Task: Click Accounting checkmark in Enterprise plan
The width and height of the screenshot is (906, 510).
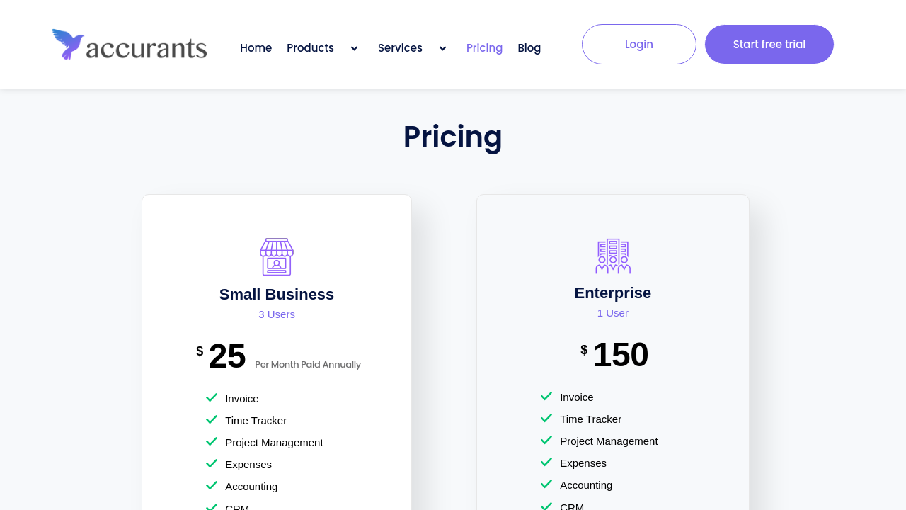Action: (546, 484)
